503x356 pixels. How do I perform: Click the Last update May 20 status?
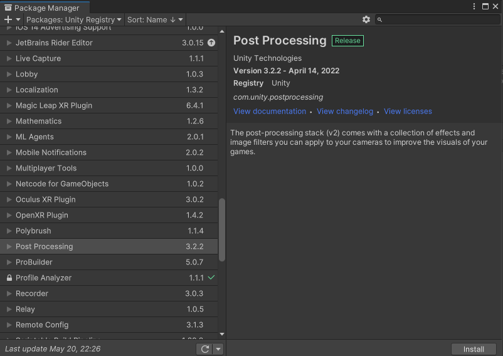coord(53,349)
